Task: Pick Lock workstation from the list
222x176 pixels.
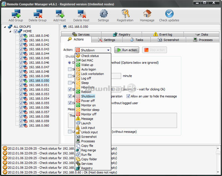Action: click(x=93, y=74)
